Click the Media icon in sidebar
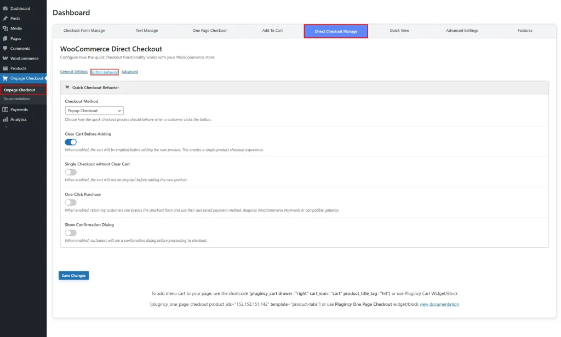561x337 pixels. tap(5, 28)
